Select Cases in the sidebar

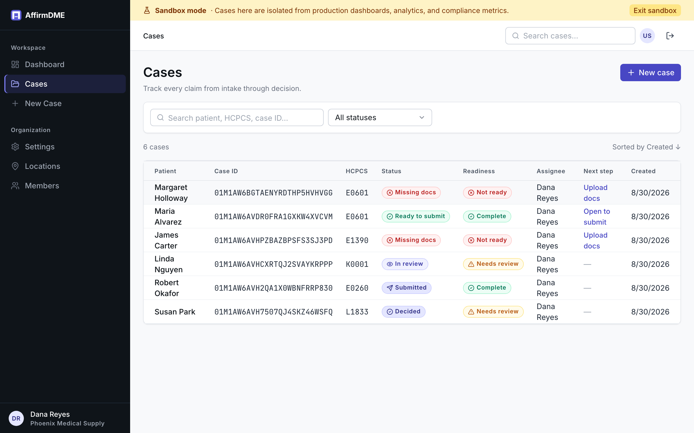(65, 84)
